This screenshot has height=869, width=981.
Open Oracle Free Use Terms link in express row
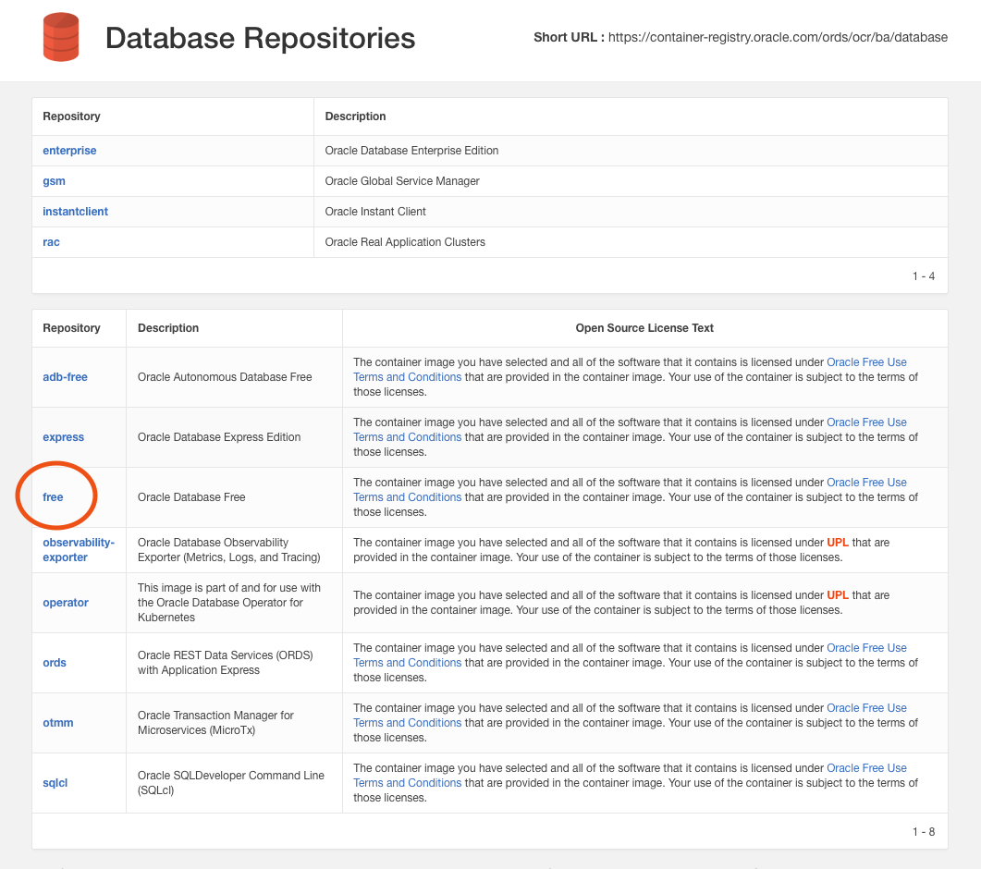click(866, 422)
